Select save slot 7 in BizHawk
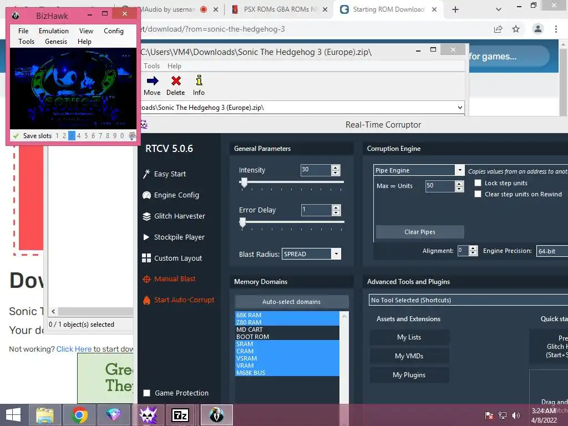568x426 pixels. 100,136
